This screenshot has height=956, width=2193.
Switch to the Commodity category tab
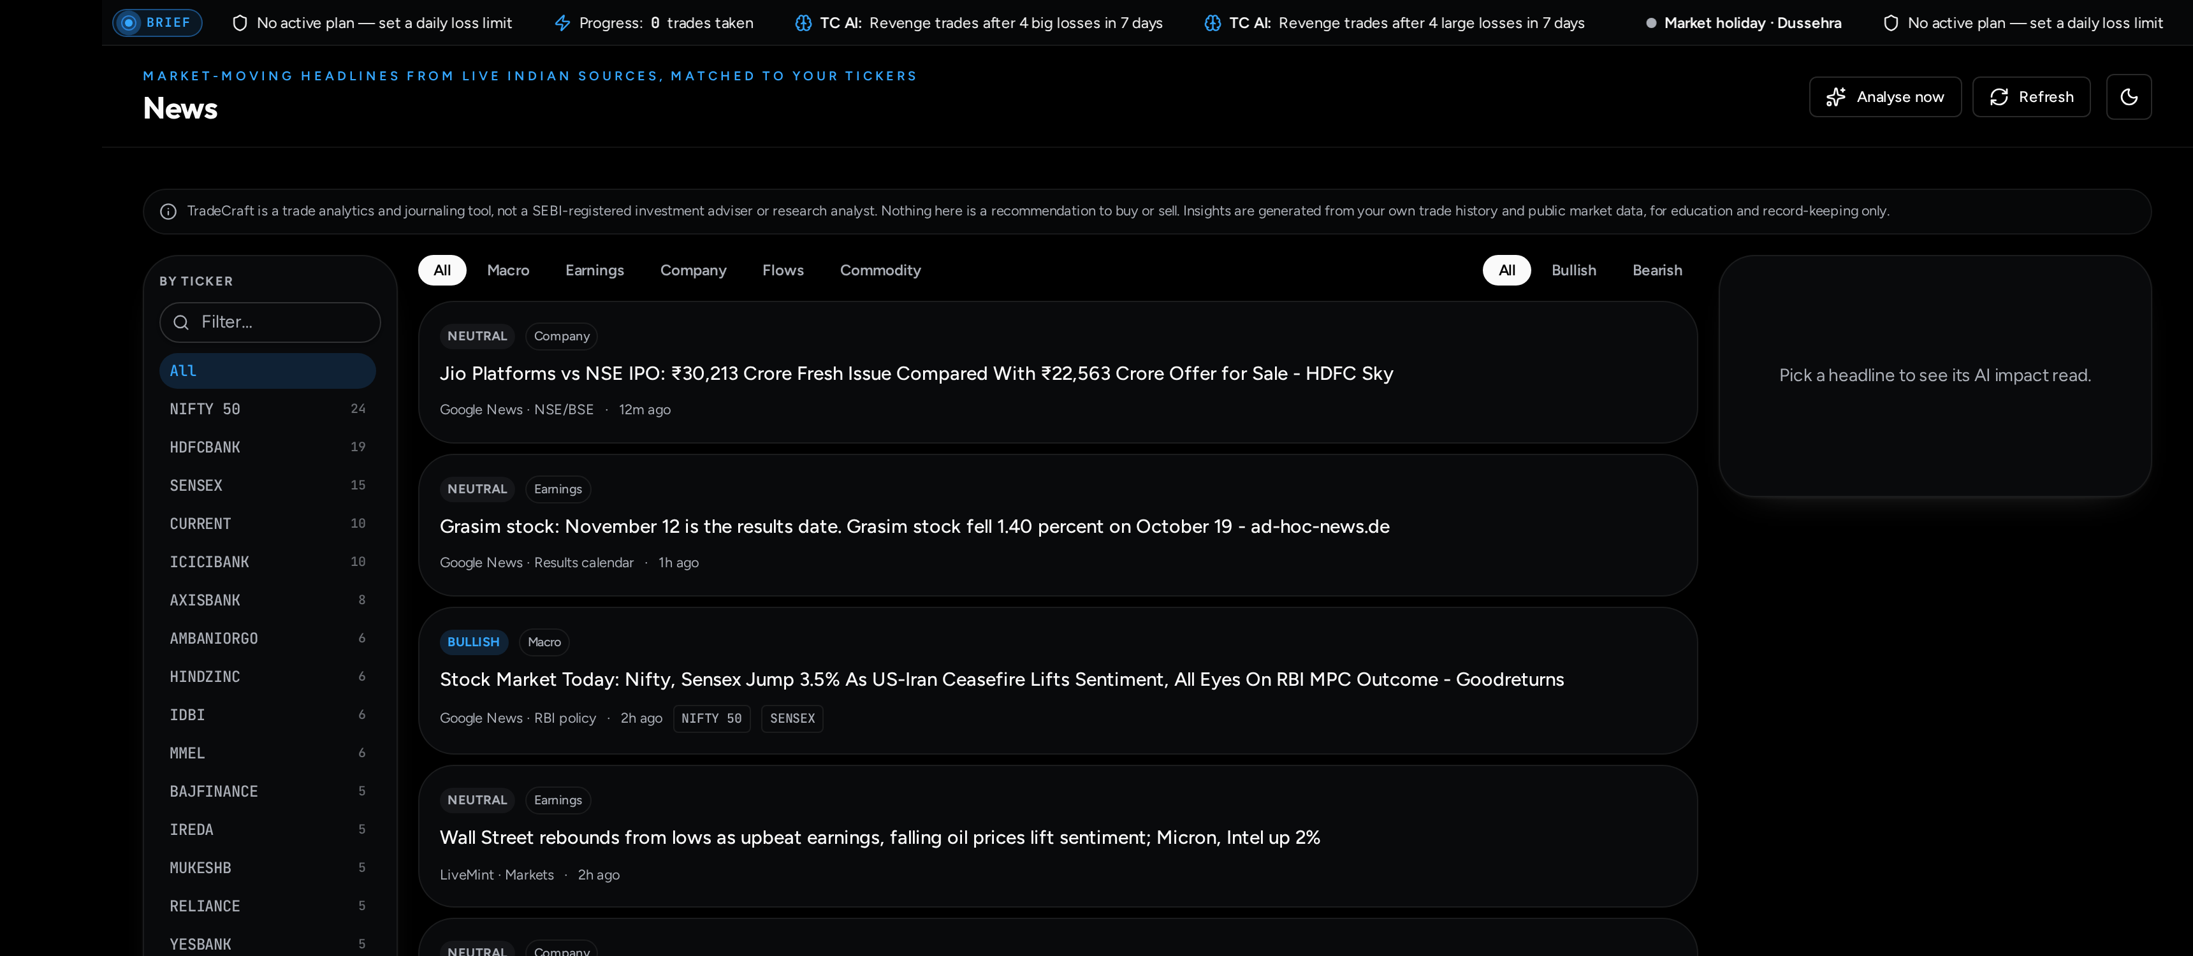pyautogui.click(x=880, y=270)
